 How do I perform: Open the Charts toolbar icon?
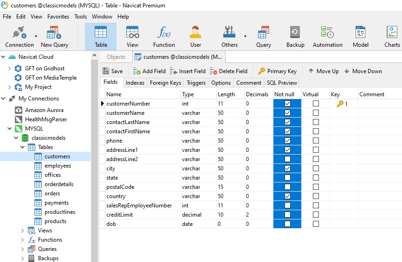(x=392, y=37)
